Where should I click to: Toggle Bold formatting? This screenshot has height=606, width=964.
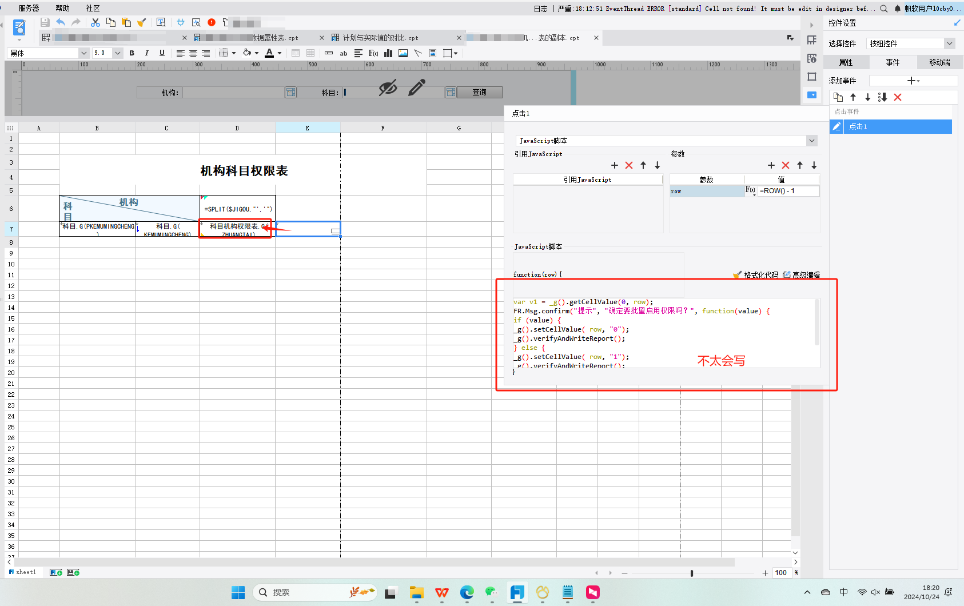pos(132,53)
